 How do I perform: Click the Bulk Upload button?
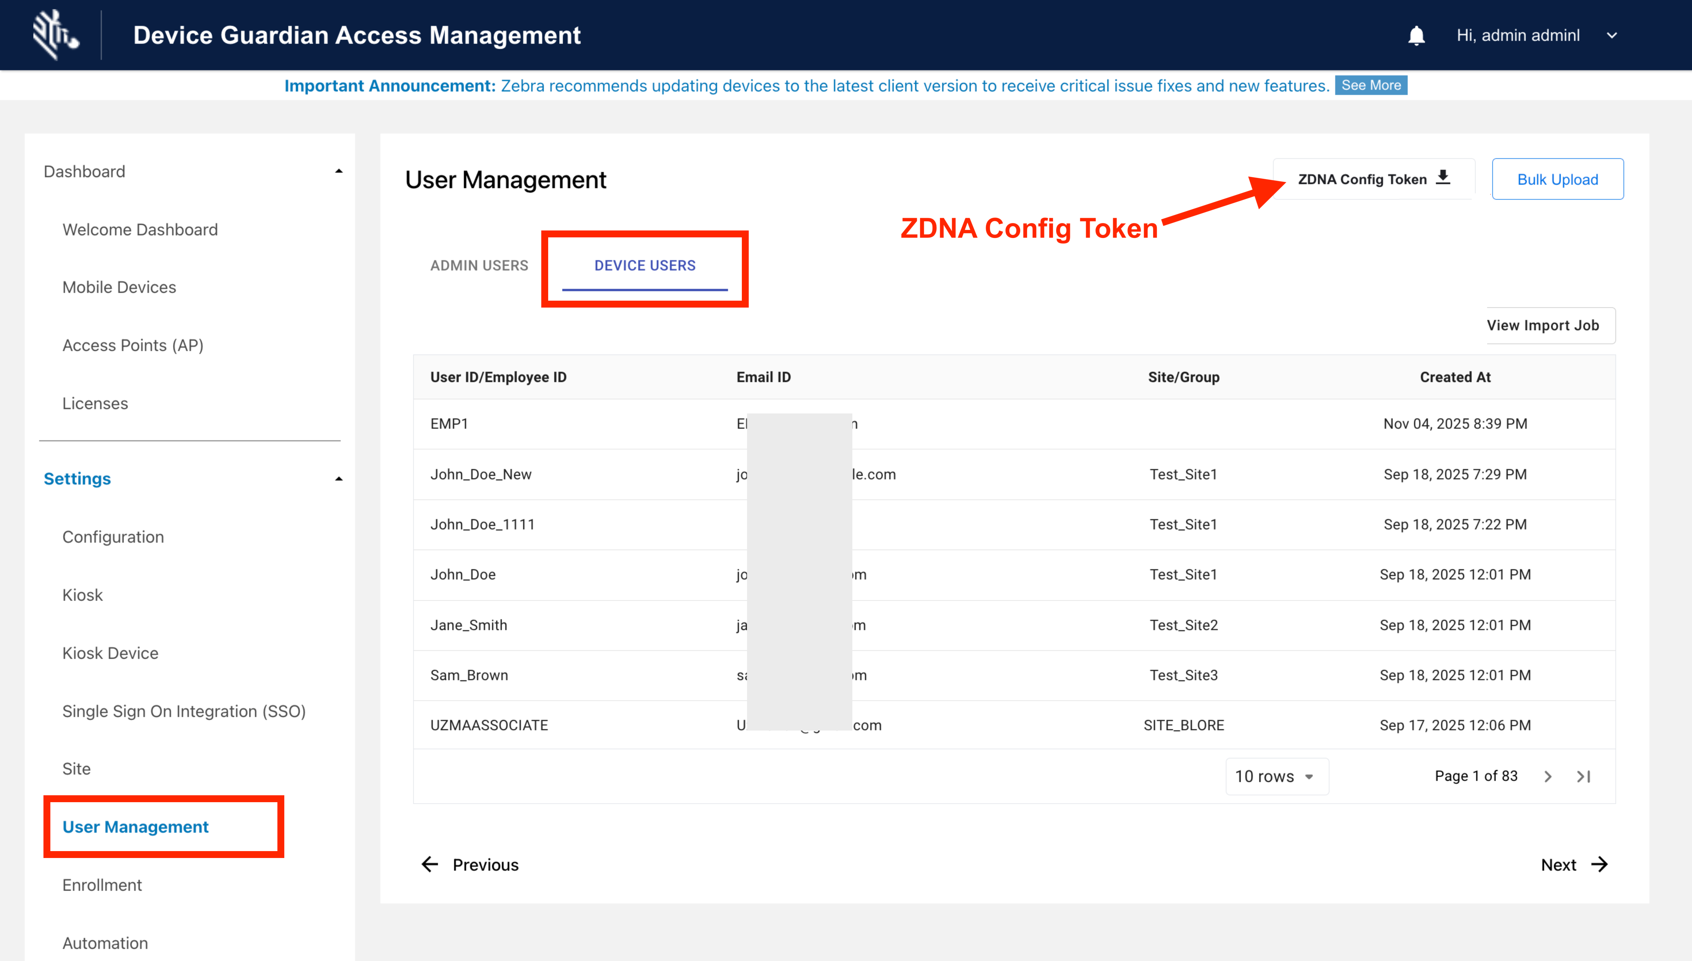tap(1557, 180)
